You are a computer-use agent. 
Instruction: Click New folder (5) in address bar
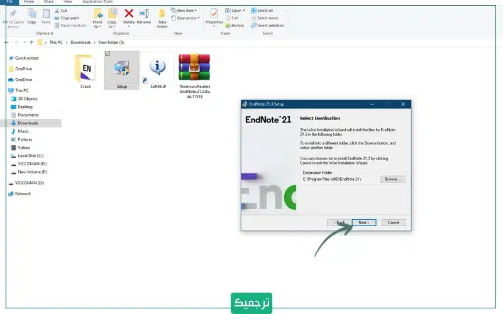pos(111,42)
